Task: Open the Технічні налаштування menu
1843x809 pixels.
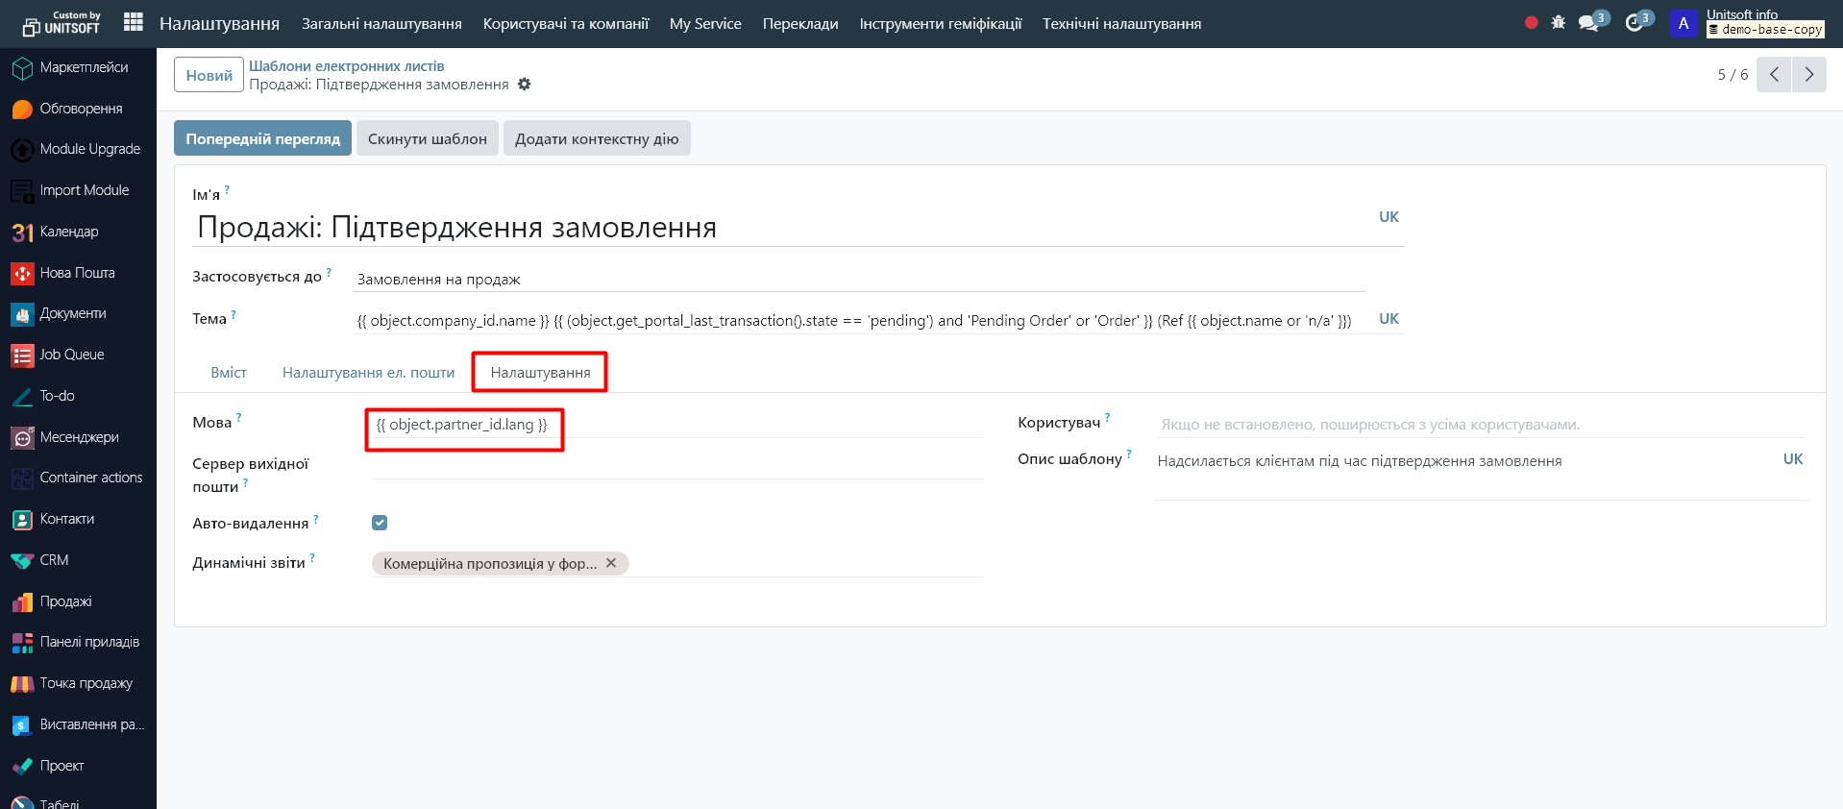Action: [1121, 23]
